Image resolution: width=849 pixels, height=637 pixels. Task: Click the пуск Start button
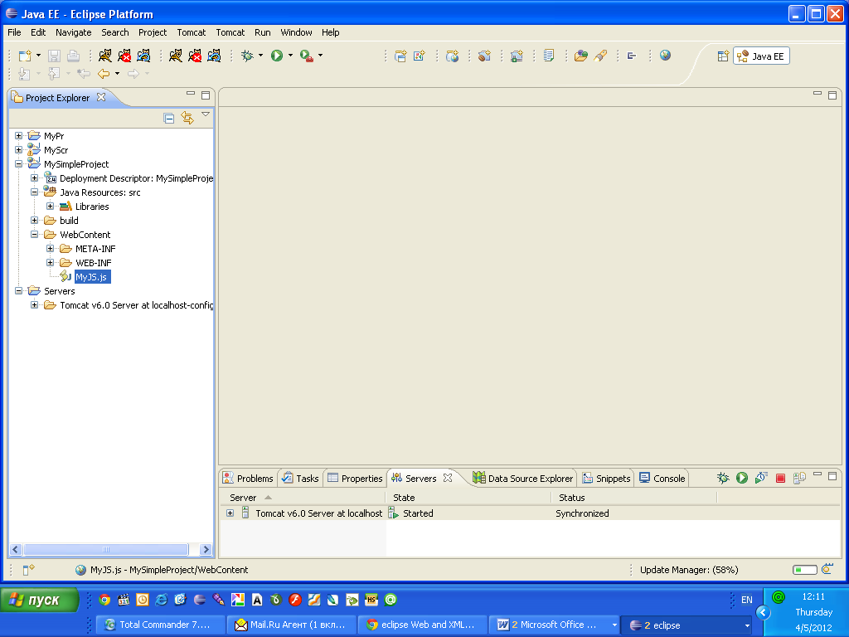[x=40, y=601]
